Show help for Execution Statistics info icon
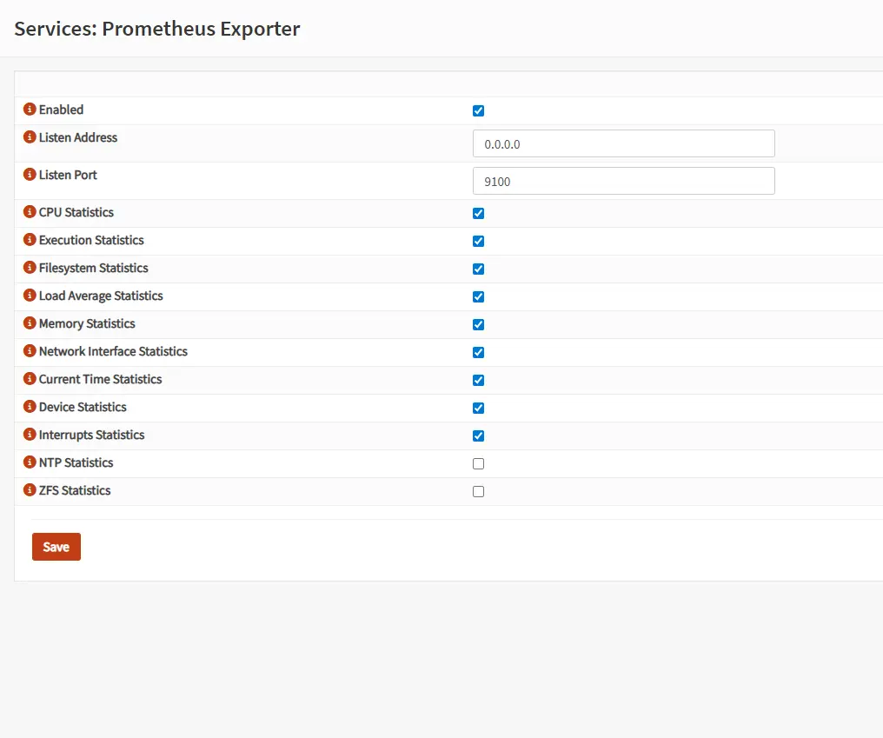The width and height of the screenshot is (883, 738). pyautogui.click(x=30, y=239)
